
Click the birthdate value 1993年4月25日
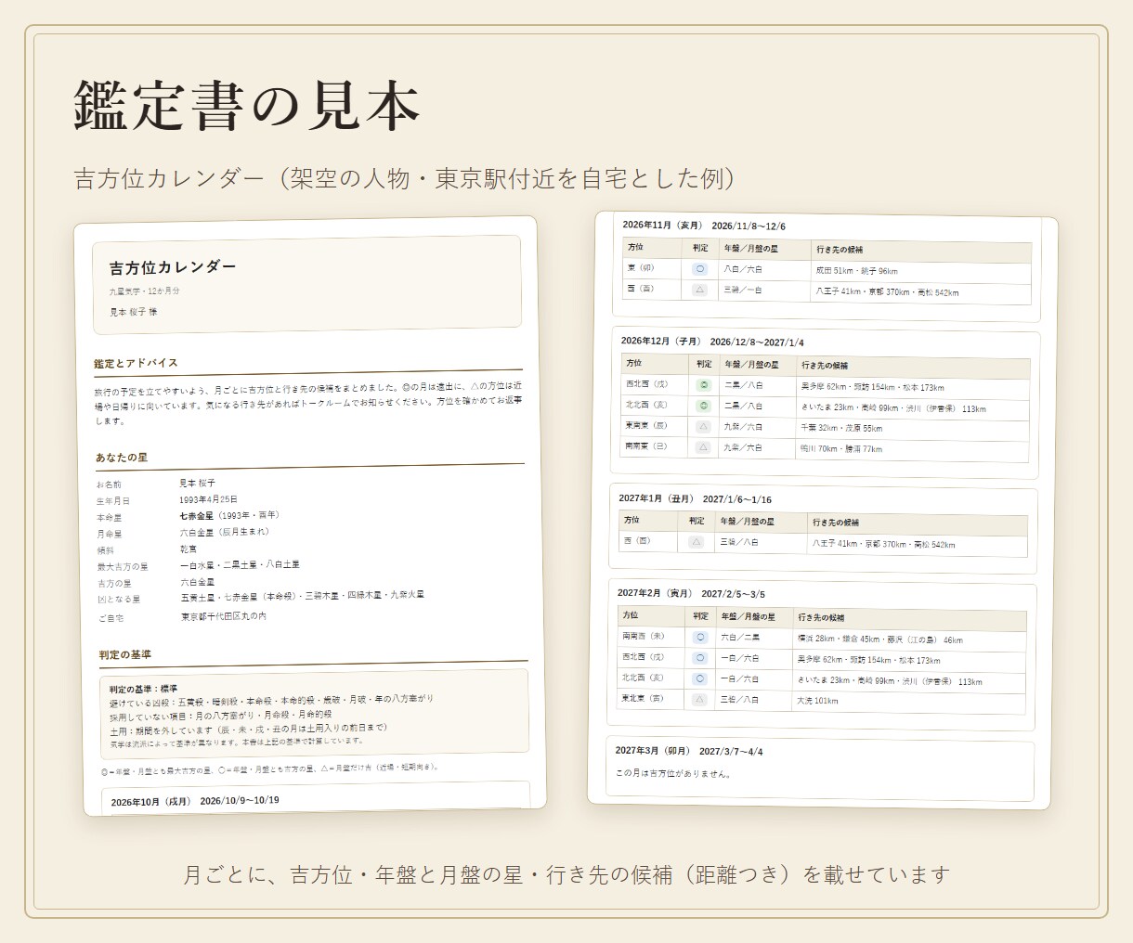click(x=209, y=499)
